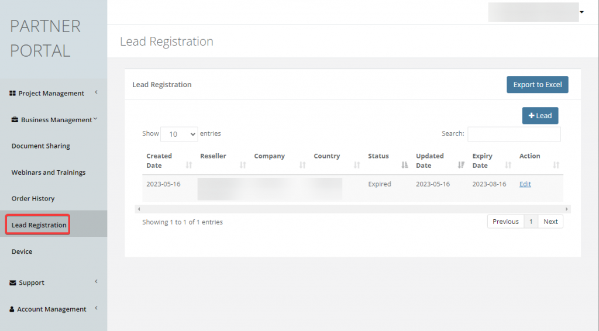This screenshot has width=599, height=331.
Task: Click the Support envelope icon
Action: tap(13, 283)
